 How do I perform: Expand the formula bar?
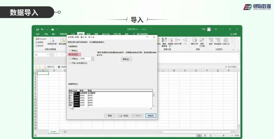point(238,55)
